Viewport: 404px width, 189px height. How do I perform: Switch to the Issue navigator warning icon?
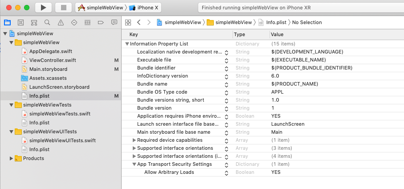[61, 22]
